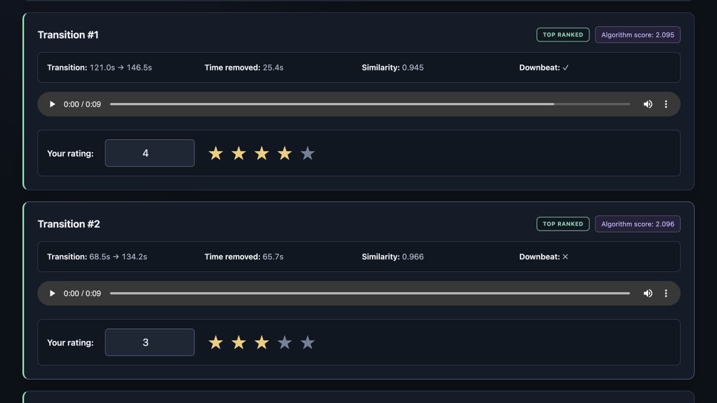The height and width of the screenshot is (403, 717).
Task: Click the TOP RANKED badge on Transition #1
Action: tap(563, 35)
